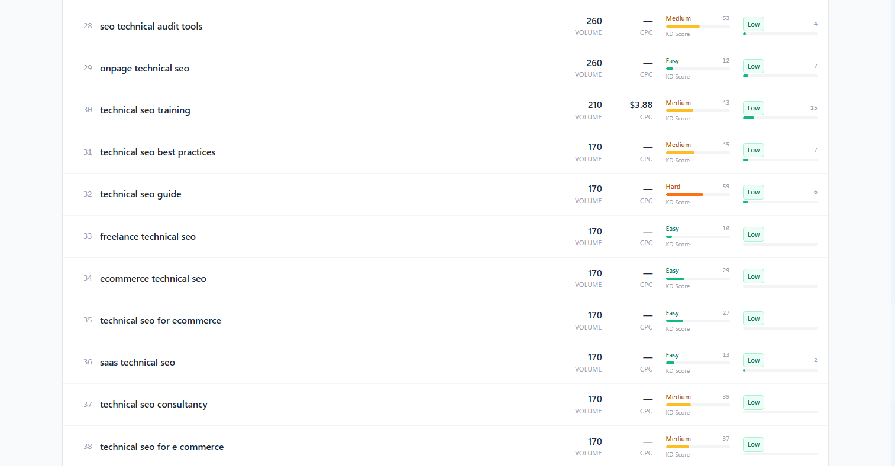
Task: Open the "seo technical audit tools" keyword
Action: click(151, 27)
